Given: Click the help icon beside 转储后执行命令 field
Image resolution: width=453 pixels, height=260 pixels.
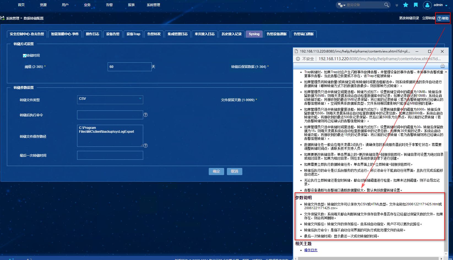Looking at the screenshot, I should pyautogui.click(x=146, y=115).
